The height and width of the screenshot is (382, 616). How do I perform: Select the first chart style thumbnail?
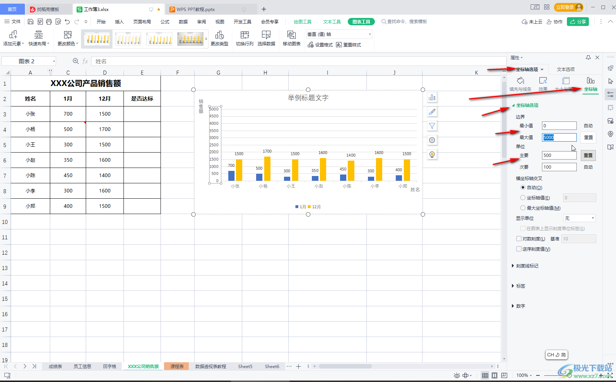point(97,39)
